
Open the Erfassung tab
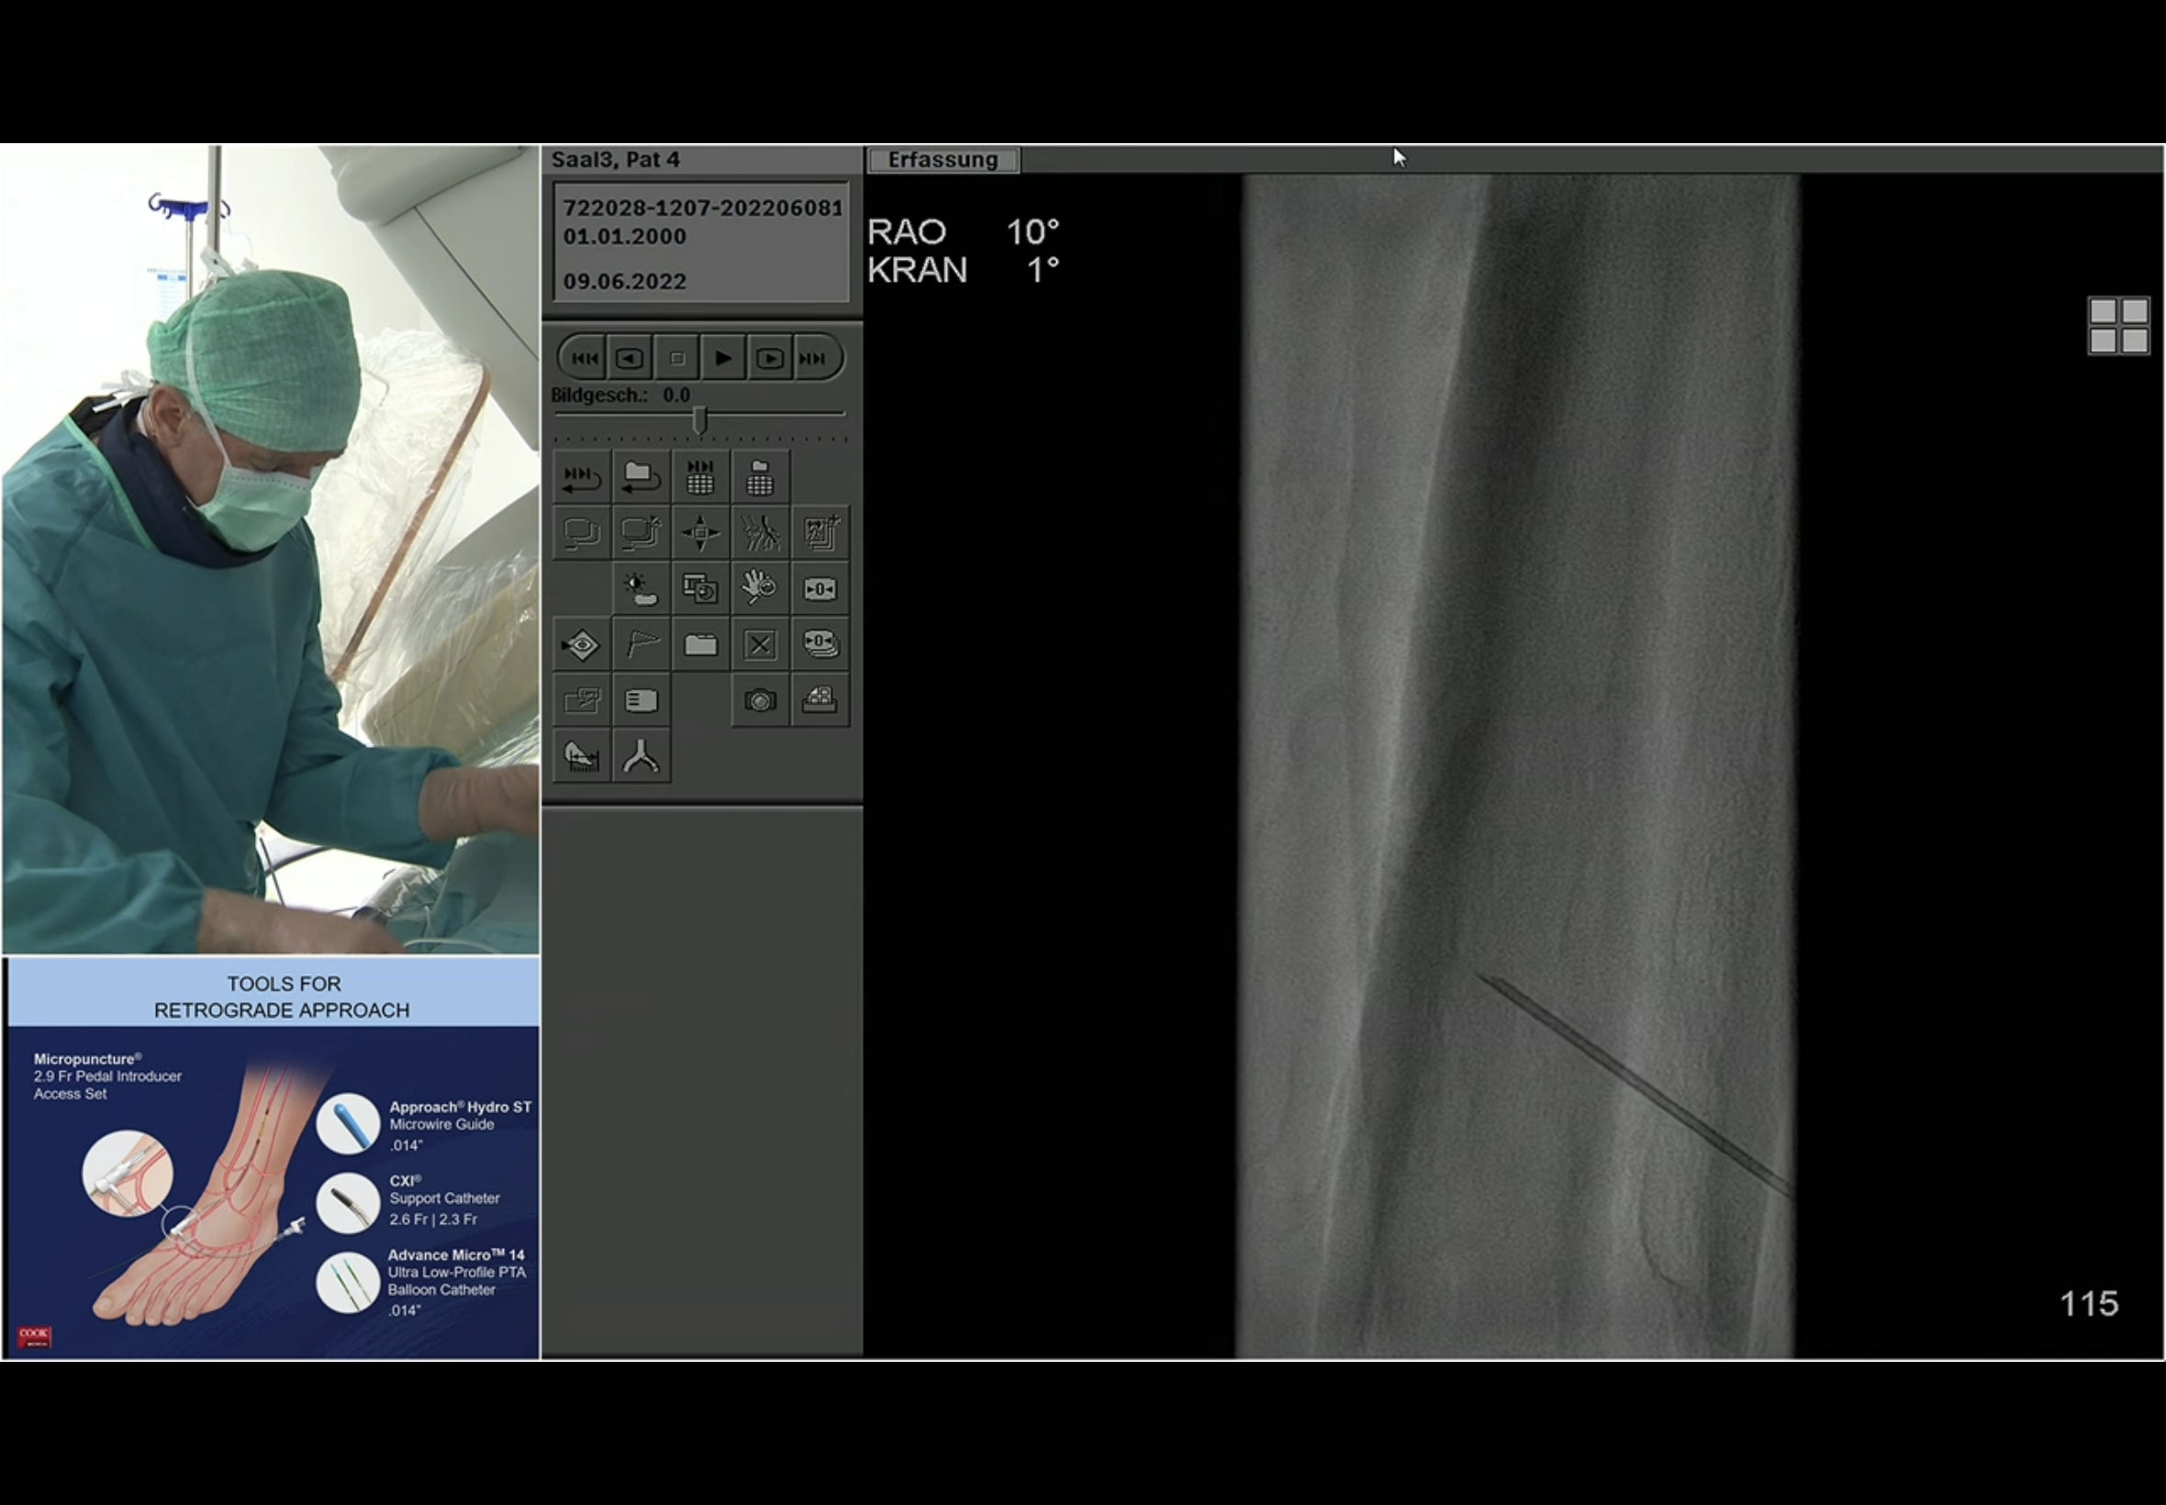pyautogui.click(x=942, y=160)
